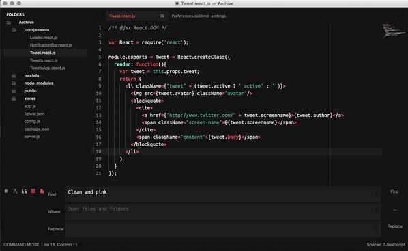This screenshot has height=251, width=408.
Task: Expand the views folder
Action: 14,98
